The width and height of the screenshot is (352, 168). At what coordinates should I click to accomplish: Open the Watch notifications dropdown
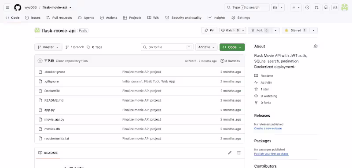click(233, 30)
